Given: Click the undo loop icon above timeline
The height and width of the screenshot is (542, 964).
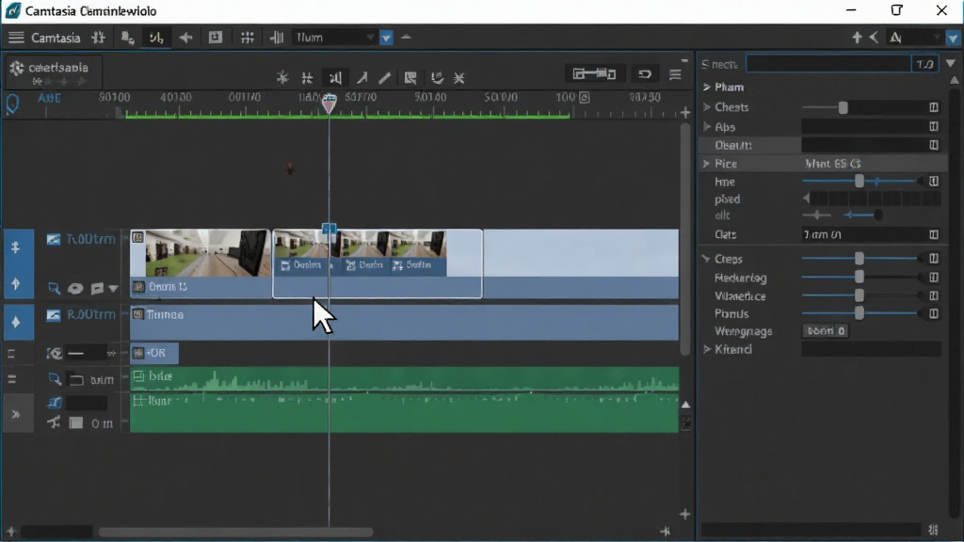Looking at the screenshot, I should [644, 74].
